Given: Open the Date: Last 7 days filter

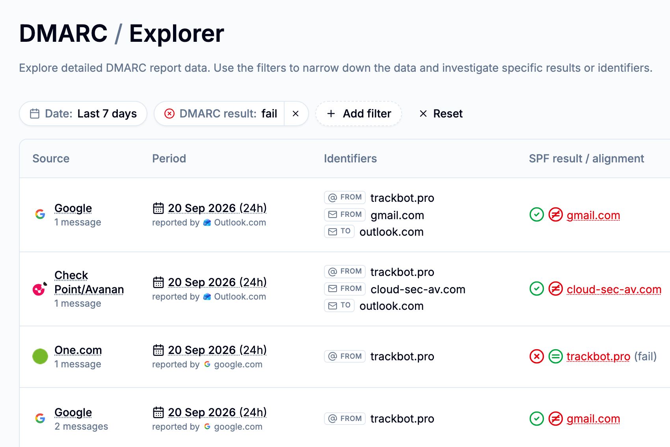Looking at the screenshot, I should (x=83, y=114).
